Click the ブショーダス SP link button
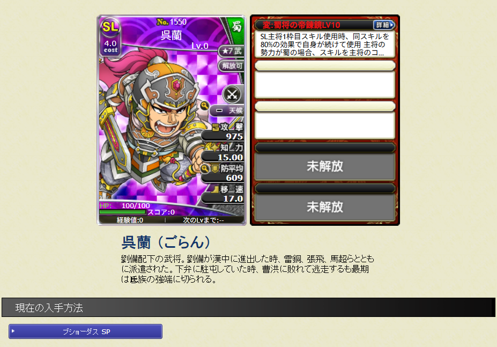The width and height of the screenshot is (497, 347). [x=86, y=331]
